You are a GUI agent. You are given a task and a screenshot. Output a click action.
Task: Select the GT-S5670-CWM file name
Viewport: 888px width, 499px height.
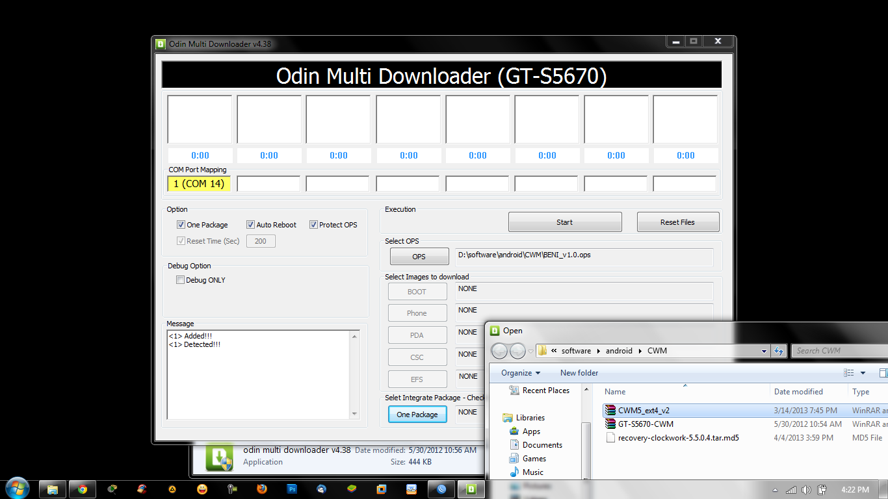pos(646,424)
